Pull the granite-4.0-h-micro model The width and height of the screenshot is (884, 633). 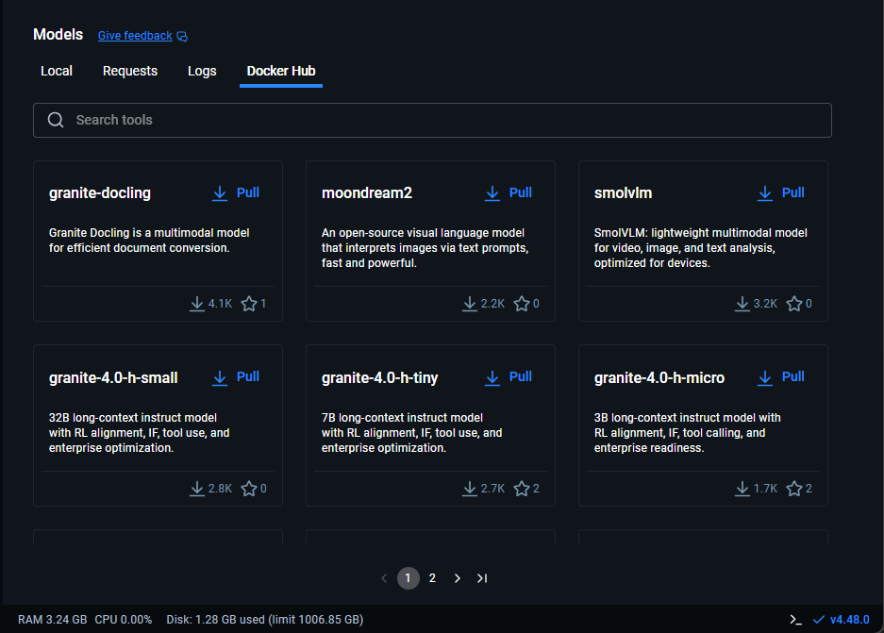pos(781,376)
